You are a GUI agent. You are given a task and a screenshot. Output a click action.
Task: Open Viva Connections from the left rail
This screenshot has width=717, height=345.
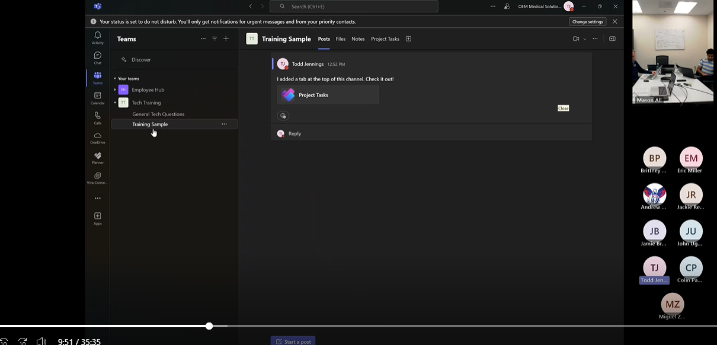[98, 178]
